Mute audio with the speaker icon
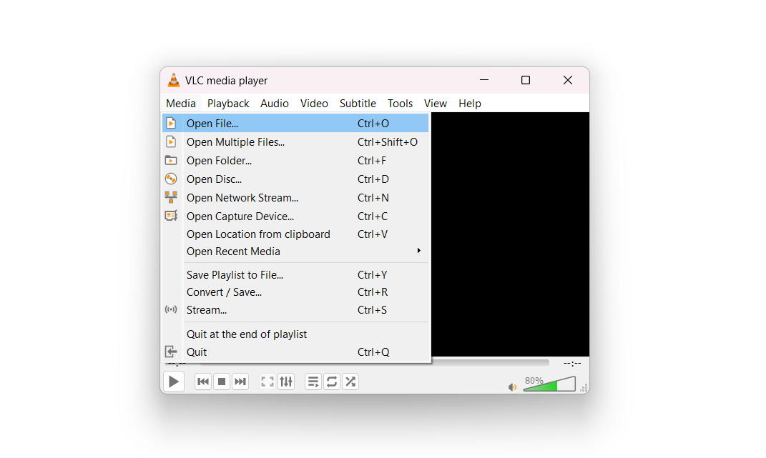This screenshot has height=458, width=766. pyautogui.click(x=513, y=387)
